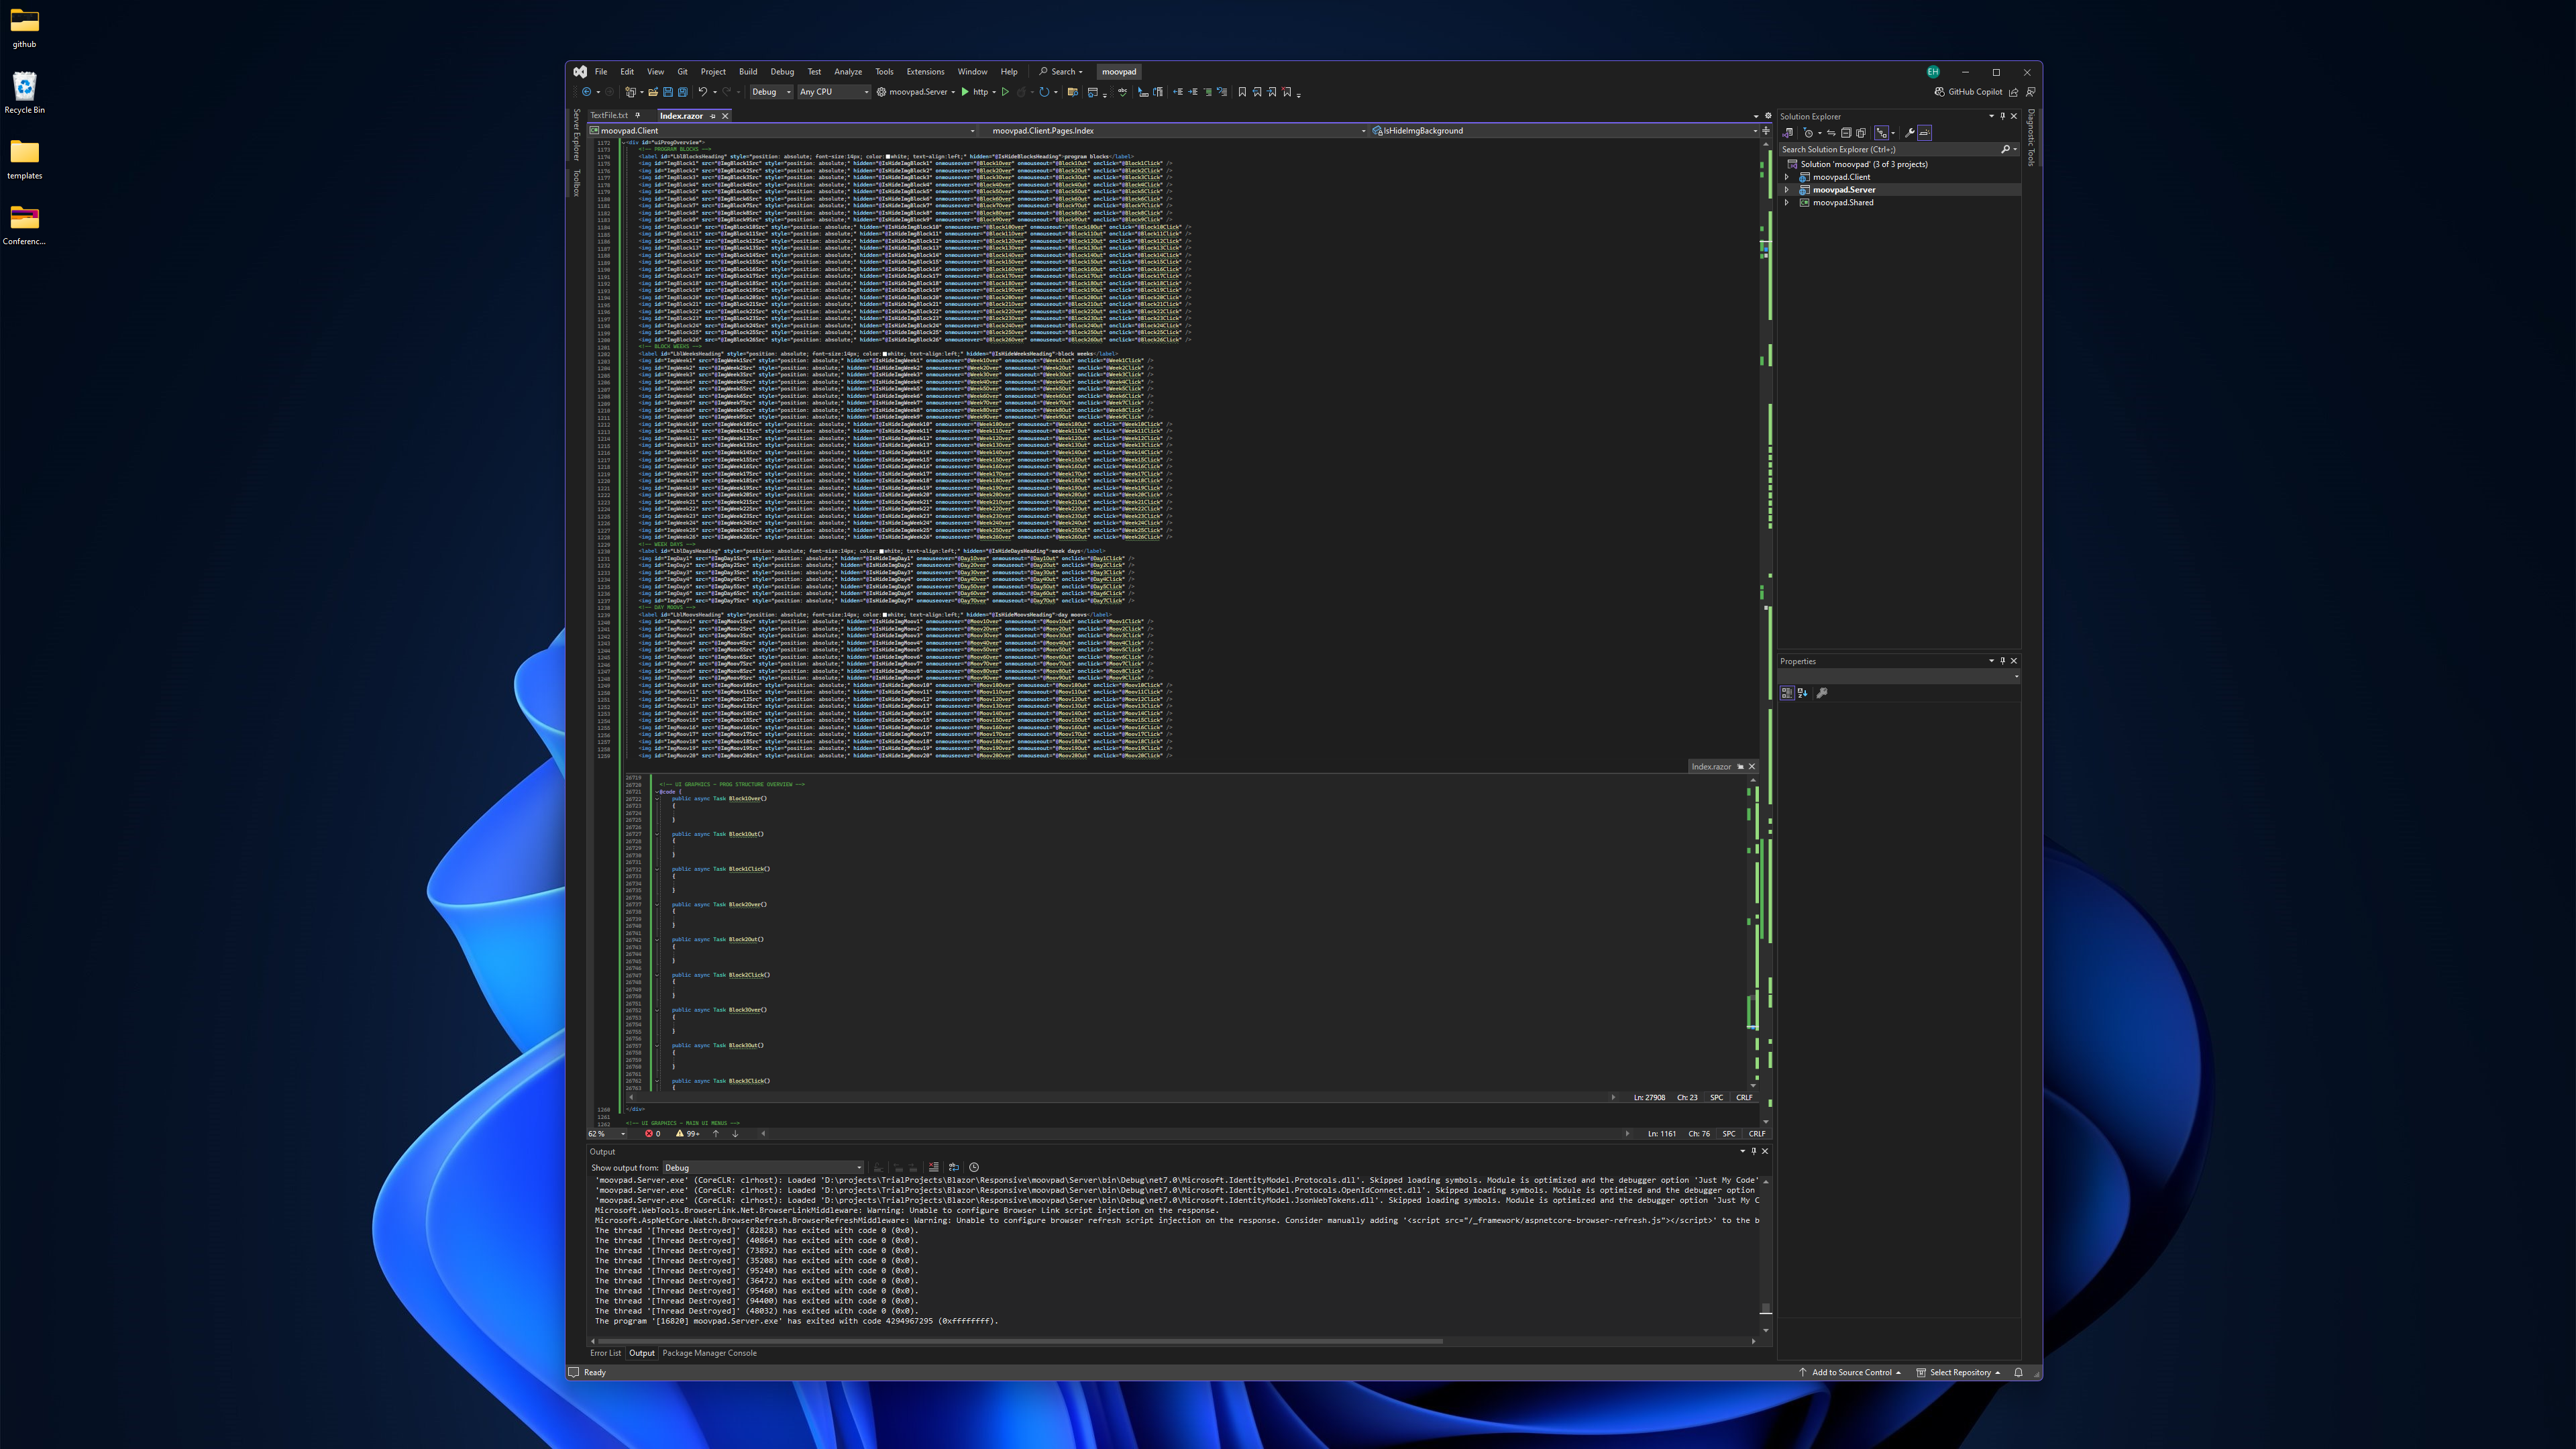Open the github folder on desktop

24,28
